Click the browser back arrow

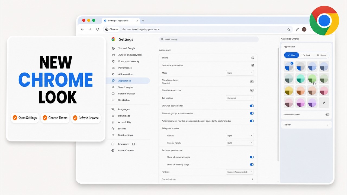click(x=82, y=29)
